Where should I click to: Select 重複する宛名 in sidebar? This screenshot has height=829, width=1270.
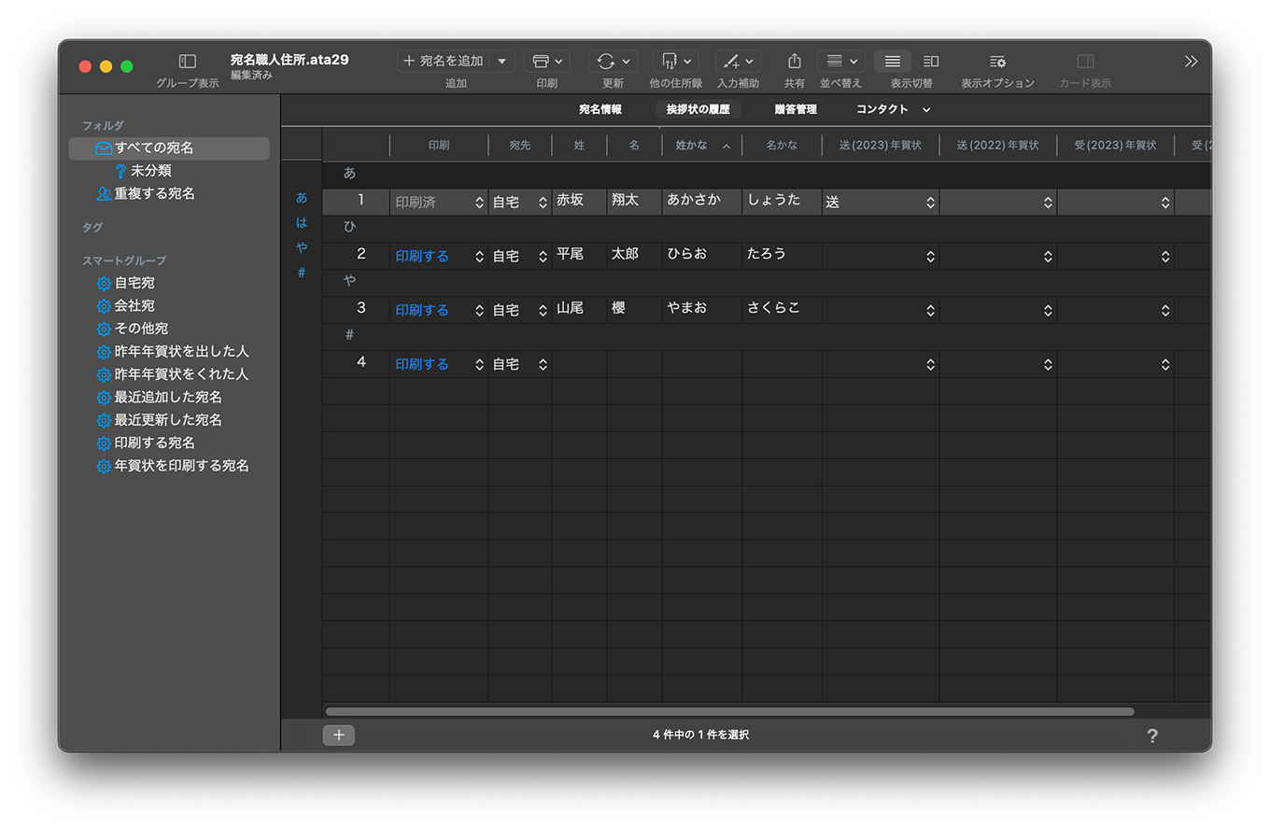tap(146, 193)
